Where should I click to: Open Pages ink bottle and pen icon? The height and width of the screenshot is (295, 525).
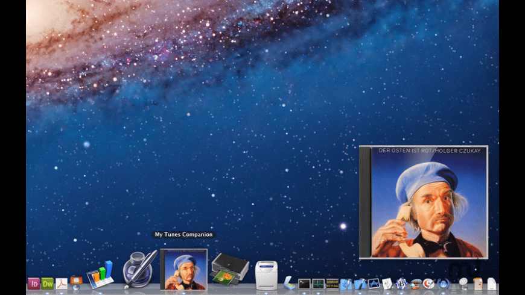tap(139, 269)
